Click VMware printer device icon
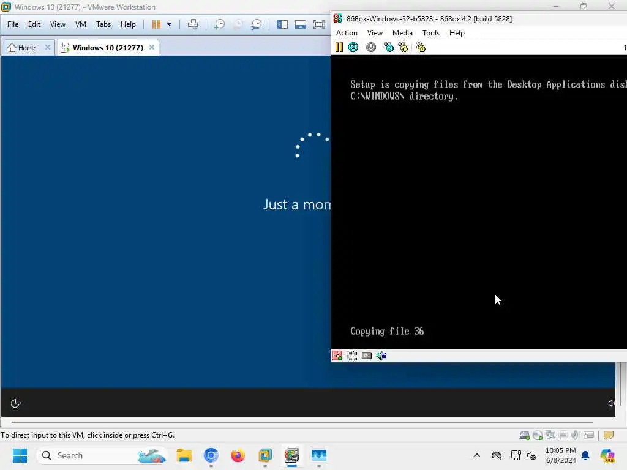This screenshot has width=627, height=470. tap(563, 435)
